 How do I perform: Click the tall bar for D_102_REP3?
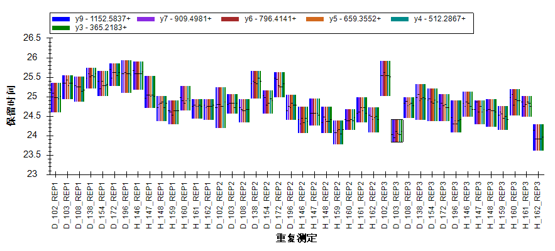(x=385, y=85)
